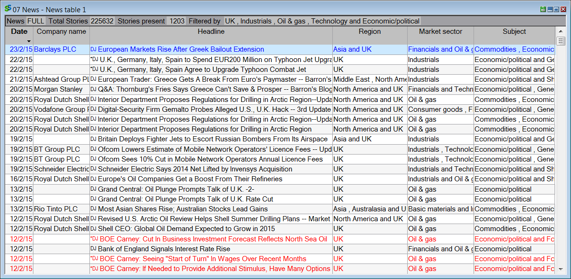Click the 21/2/15 date cell

coord(19,79)
